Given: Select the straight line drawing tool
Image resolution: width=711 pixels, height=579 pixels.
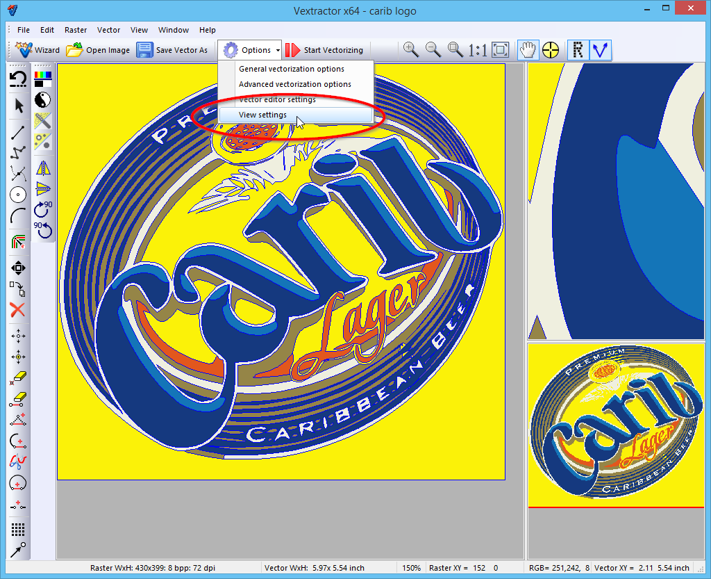Looking at the screenshot, I should tap(18, 130).
